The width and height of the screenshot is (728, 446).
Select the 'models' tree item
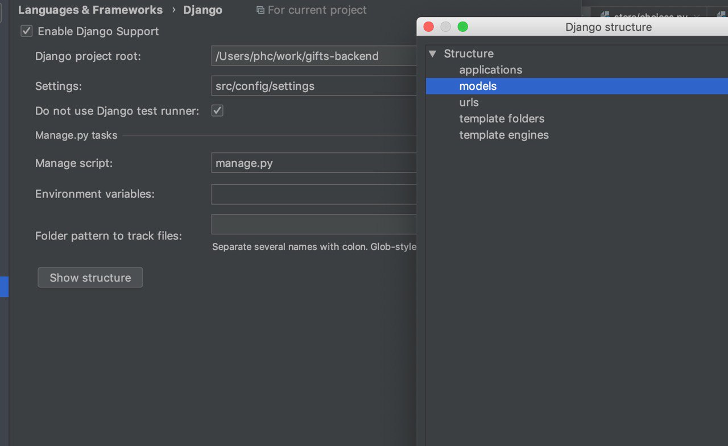click(x=478, y=86)
